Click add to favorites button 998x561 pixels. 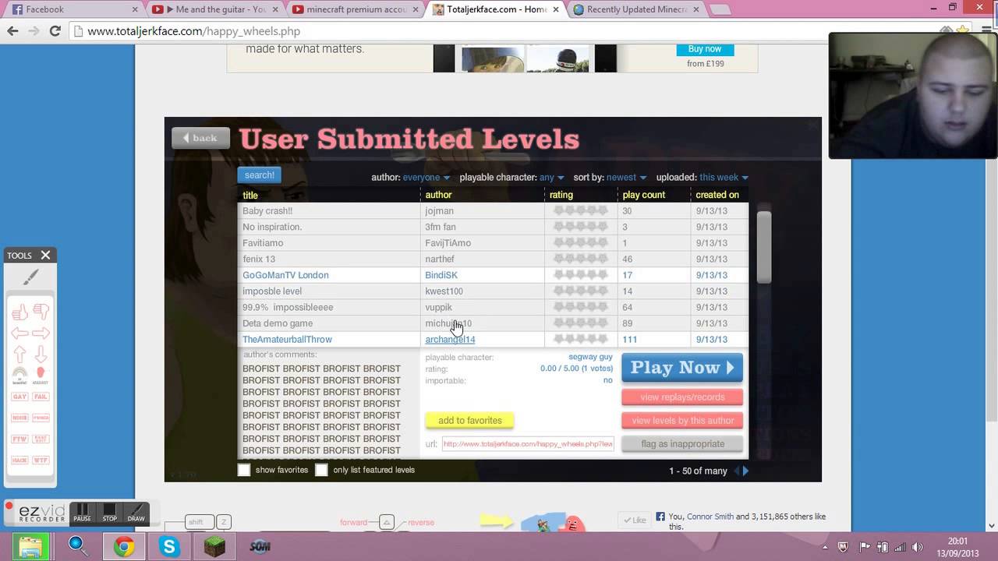point(469,421)
